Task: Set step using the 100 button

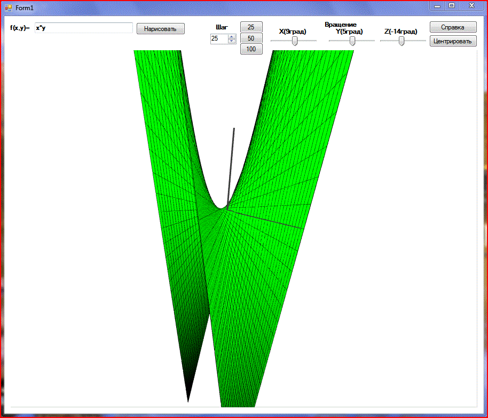Action: coord(251,49)
